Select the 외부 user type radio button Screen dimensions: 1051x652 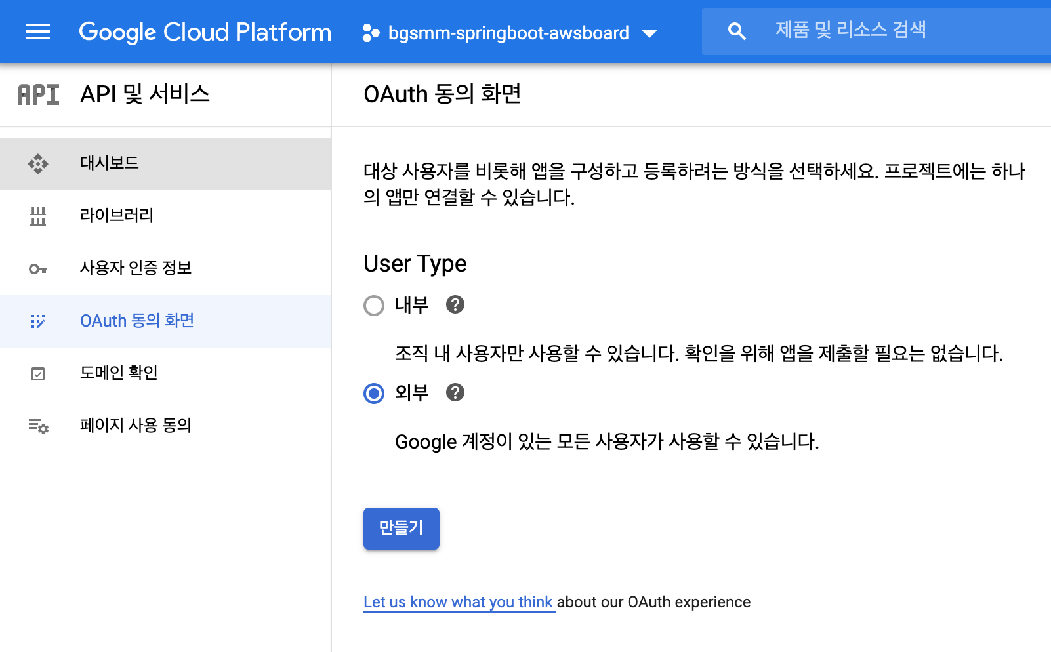(374, 394)
